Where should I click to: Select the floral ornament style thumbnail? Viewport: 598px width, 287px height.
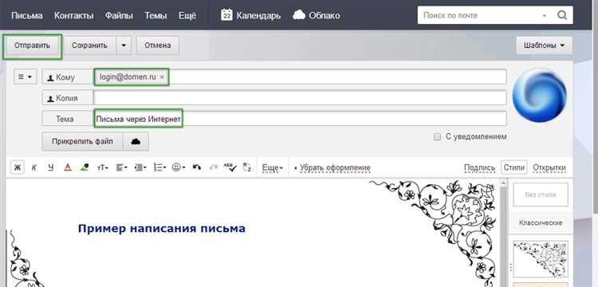541,259
